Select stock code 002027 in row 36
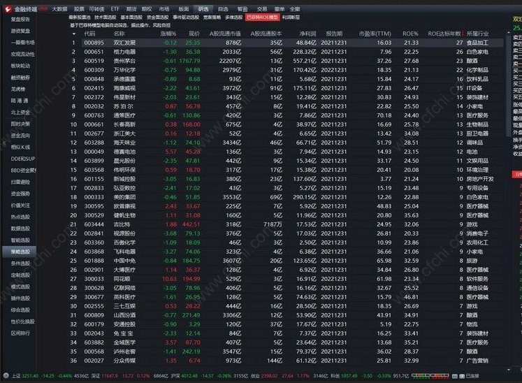This screenshot has height=383, width=522. click(x=94, y=361)
